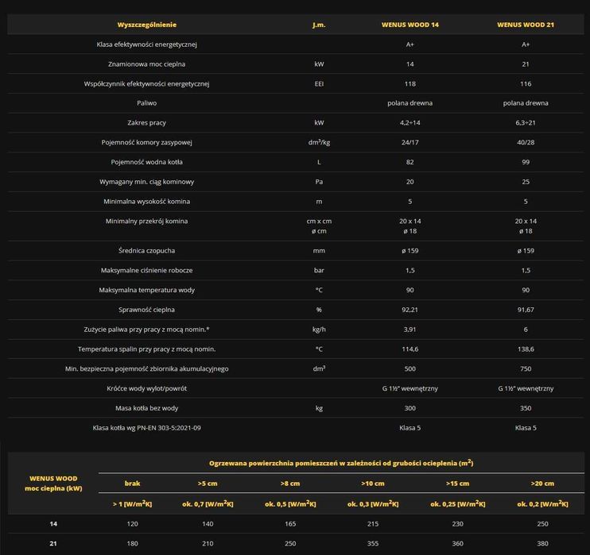Select the flue gas temperature "138,6"
Viewport: 590px width, 555px height.
[526, 349]
